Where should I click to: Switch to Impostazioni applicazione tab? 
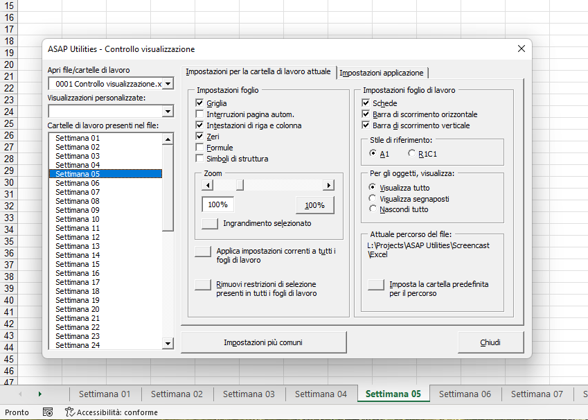pyautogui.click(x=382, y=73)
